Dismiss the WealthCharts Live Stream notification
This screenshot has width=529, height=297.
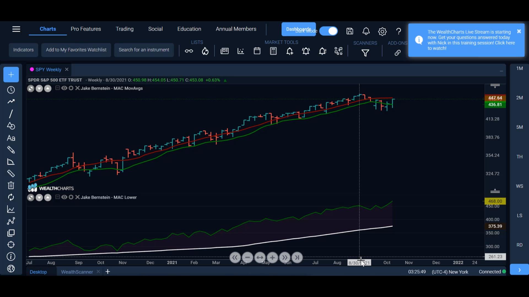click(519, 31)
